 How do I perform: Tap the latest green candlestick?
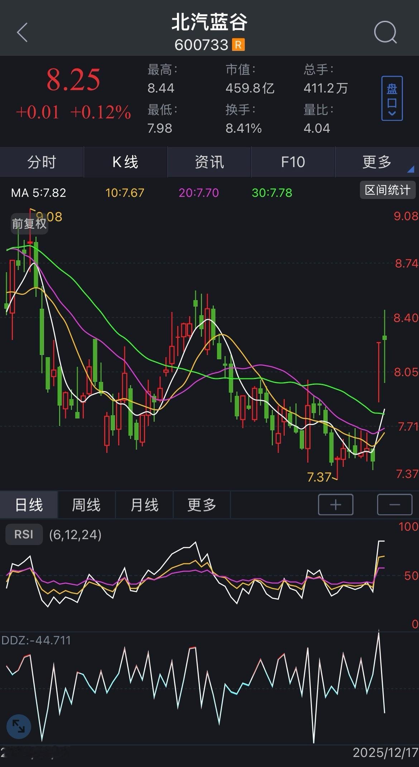(385, 346)
